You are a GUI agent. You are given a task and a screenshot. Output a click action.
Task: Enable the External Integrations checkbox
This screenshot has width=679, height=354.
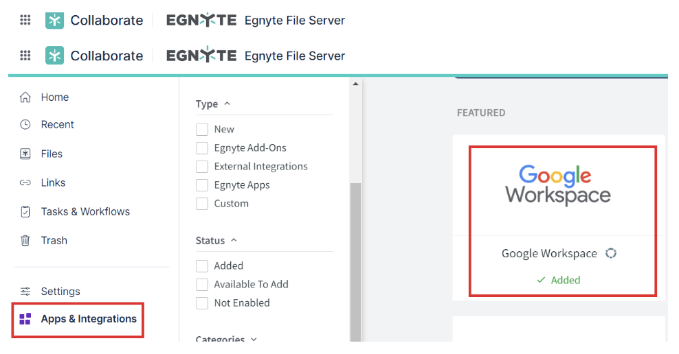click(x=202, y=167)
